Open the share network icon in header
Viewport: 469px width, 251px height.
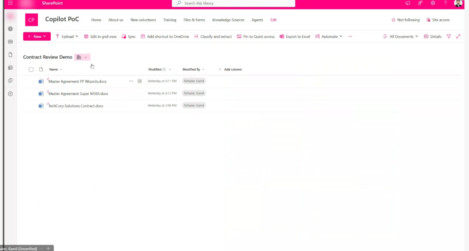point(420,3)
